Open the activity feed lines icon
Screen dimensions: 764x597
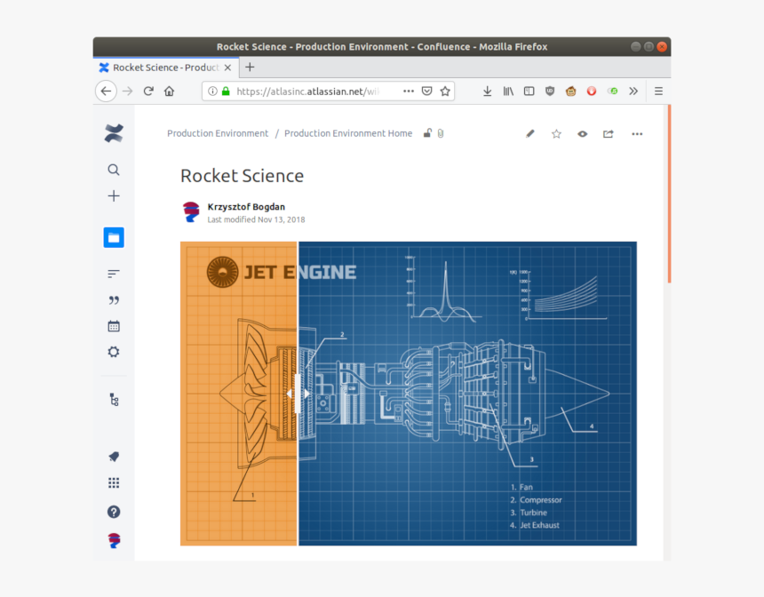click(x=114, y=274)
